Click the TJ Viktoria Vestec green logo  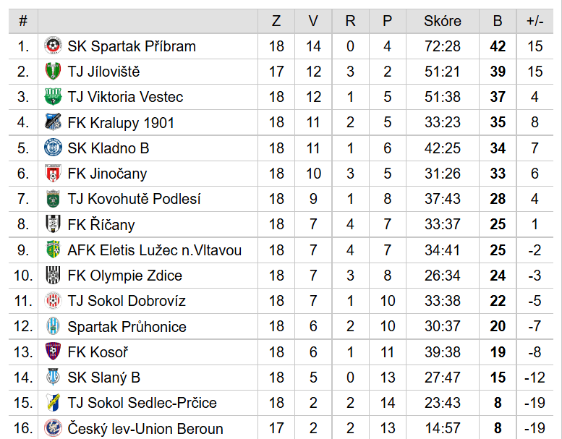coord(53,97)
